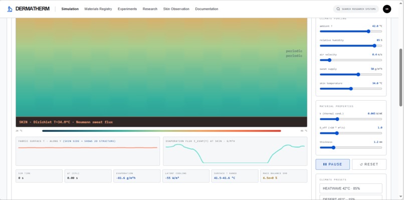The image size is (404, 200).
Task: Adjust the relative humidity slider
Action: click(351, 46)
